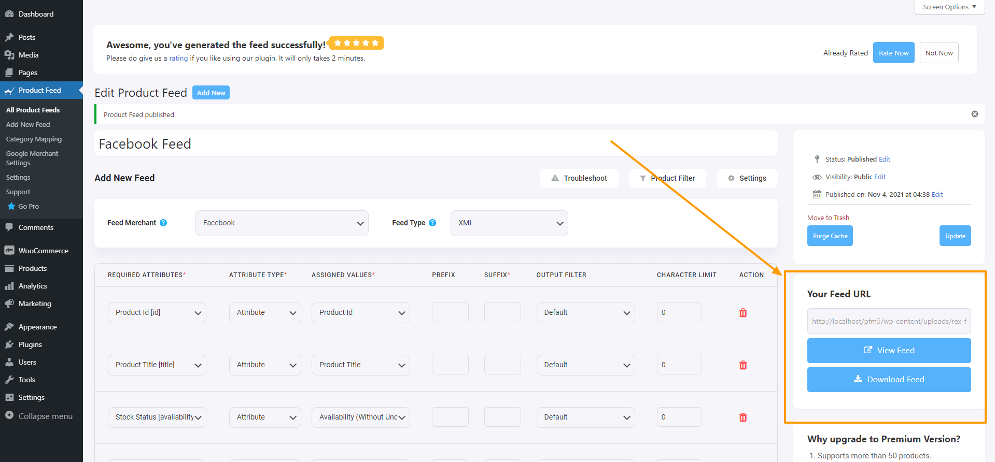Click the five-star rating badge
The width and height of the screenshot is (995, 462).
coord(356,43)
